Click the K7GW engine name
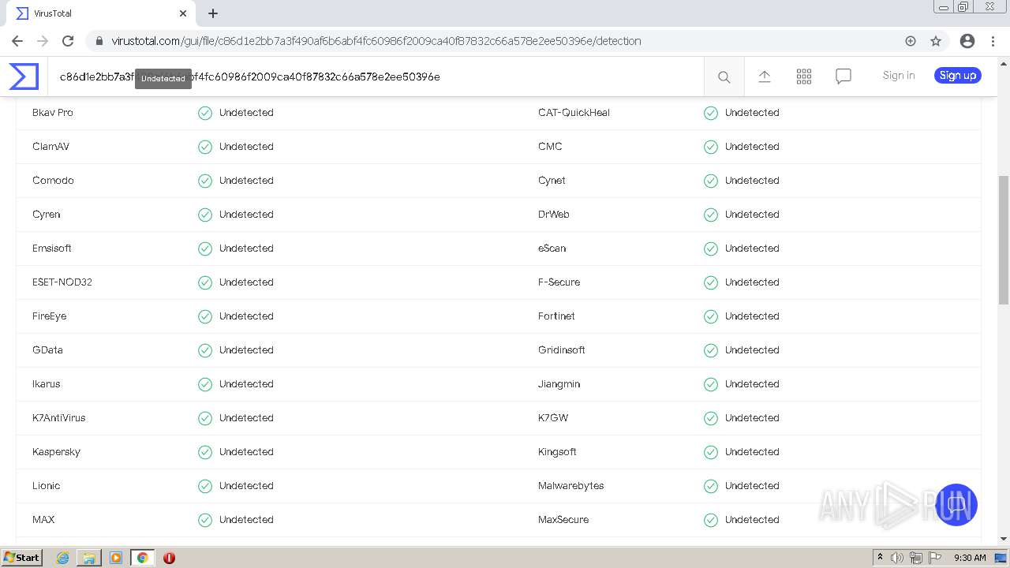Screen dimensions: 1010x568 [x=553, y=418]
